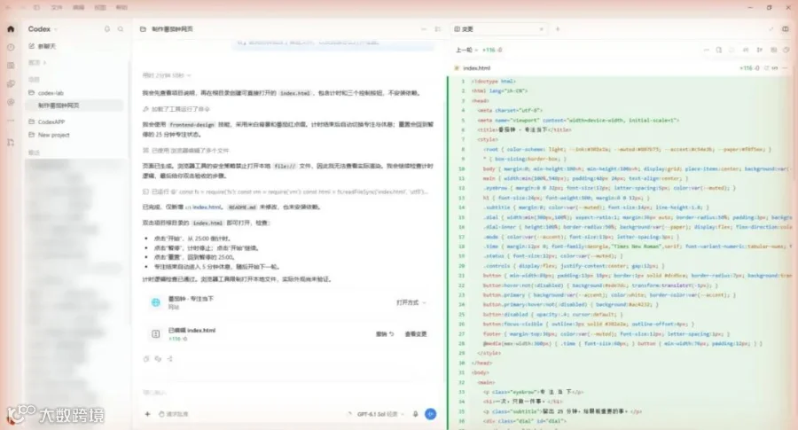The width and height of the screenshot is (798, 430).
Task: Toggle the sidebar panel icon in title bar
Action: (x=36, y=8)
